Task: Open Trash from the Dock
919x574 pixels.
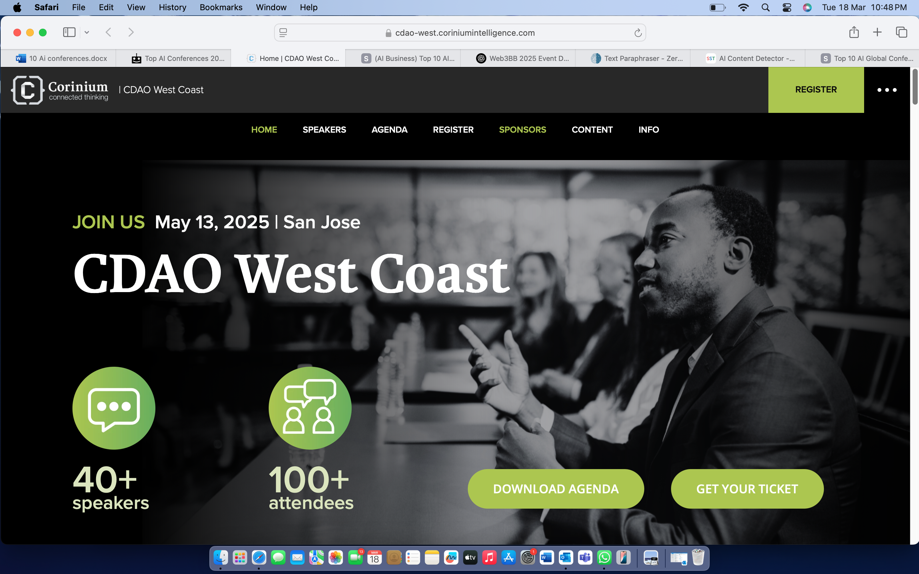Action: 698,558
